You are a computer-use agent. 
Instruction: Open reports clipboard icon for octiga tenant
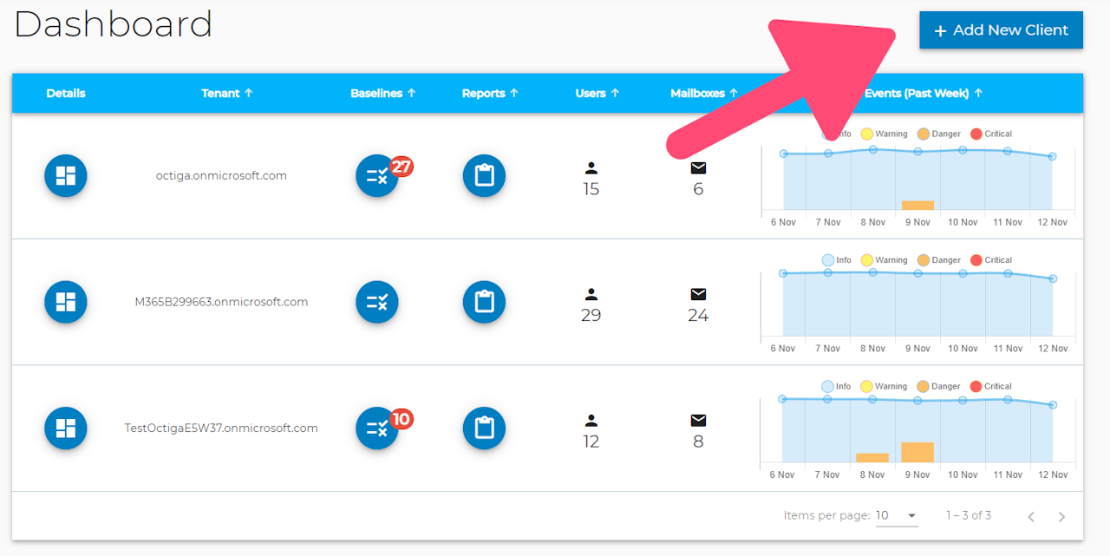(x=484, y=176)
